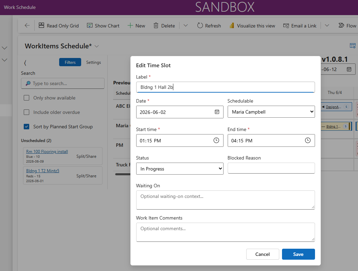This screenshot has height=271, width=358.
Task: Expand the dropdown beside Email a Link
Action: click(x=327, y=25)
